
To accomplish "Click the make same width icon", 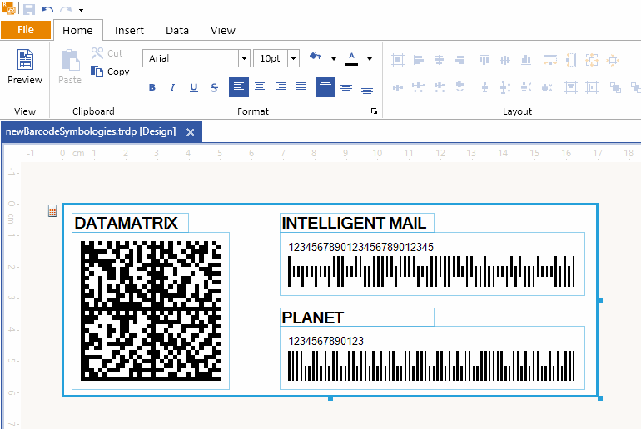I will point(550,60).
